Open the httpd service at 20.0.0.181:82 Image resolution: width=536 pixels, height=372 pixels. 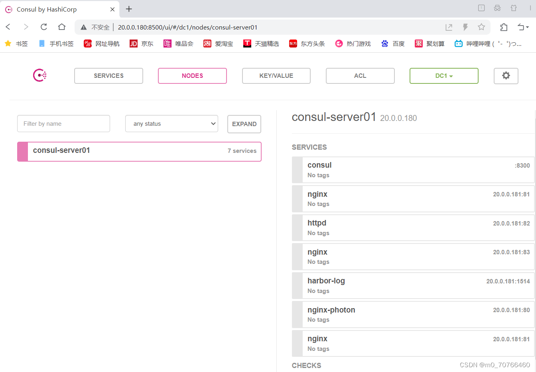point(413,228)
